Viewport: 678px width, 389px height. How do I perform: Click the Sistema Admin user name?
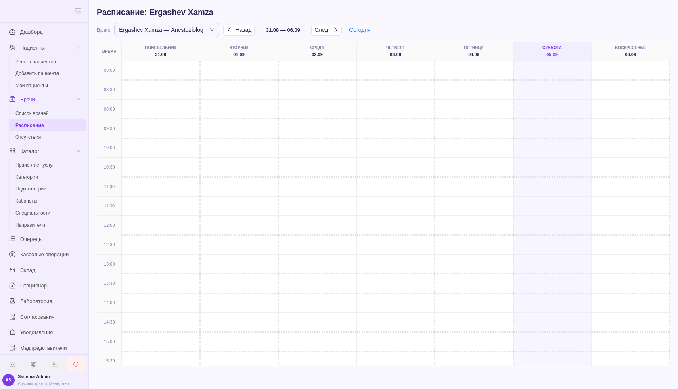[x=34, y=376]
